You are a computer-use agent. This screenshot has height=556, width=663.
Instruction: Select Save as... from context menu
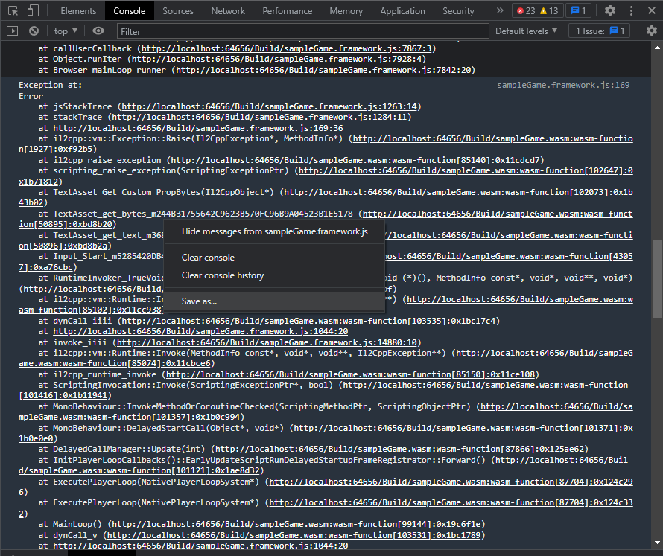200,301
